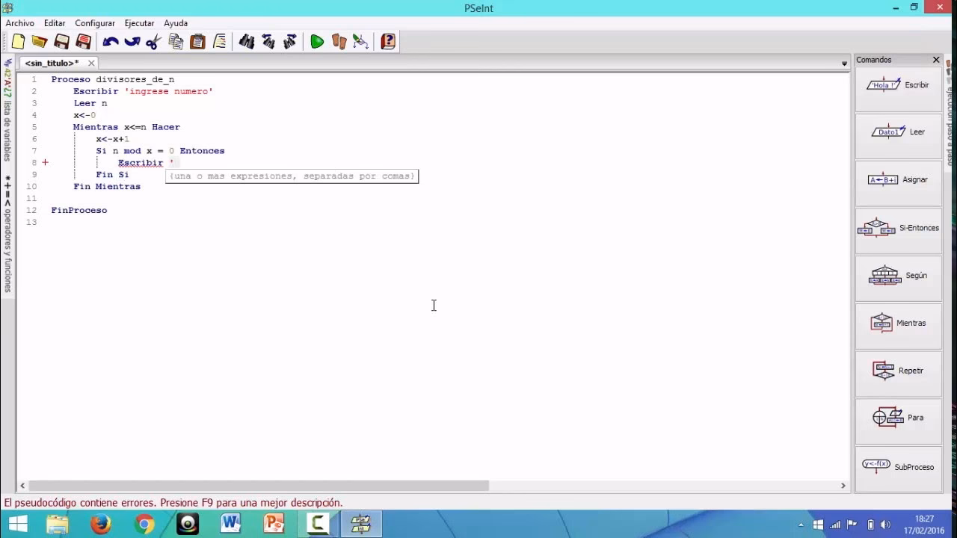Viewport: 957px width, 538px height.
Task: Open the Help book icon
Action: [388, 42]
